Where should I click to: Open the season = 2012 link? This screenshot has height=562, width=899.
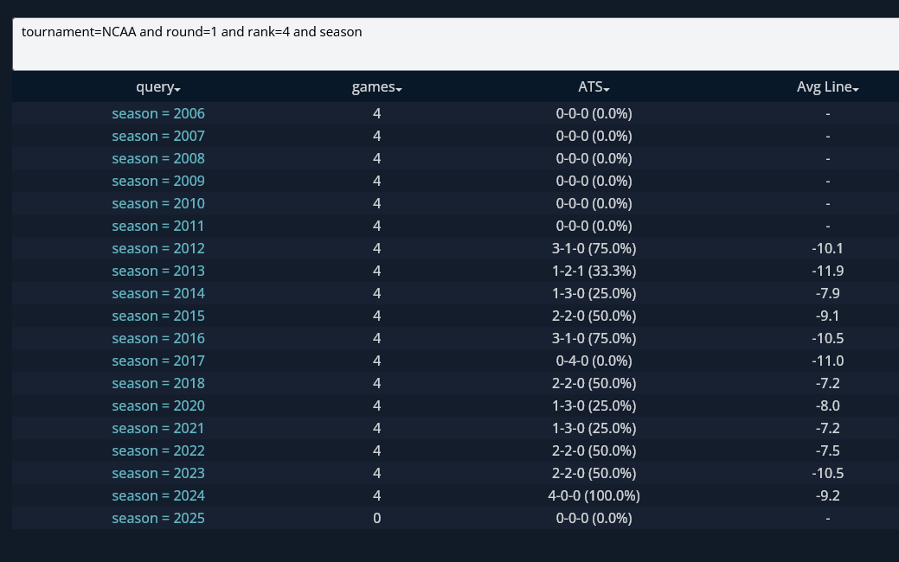[x=158, y=248]
